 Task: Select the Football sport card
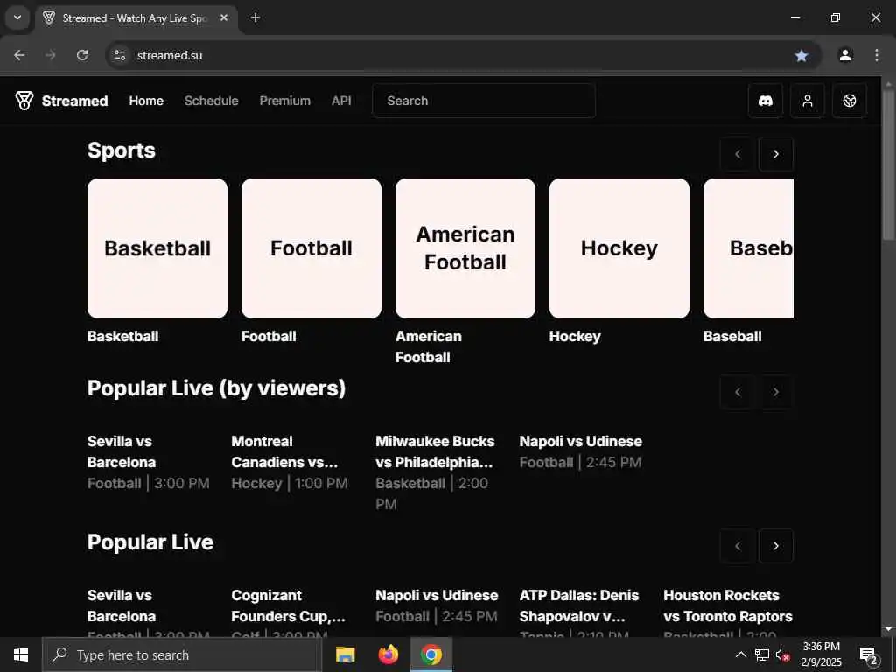(311, 248)
